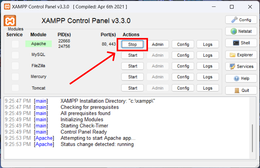Screen dimensions: 260x168
Task: Toggle the Tomcat service checkbox
Action: [15, 88]
